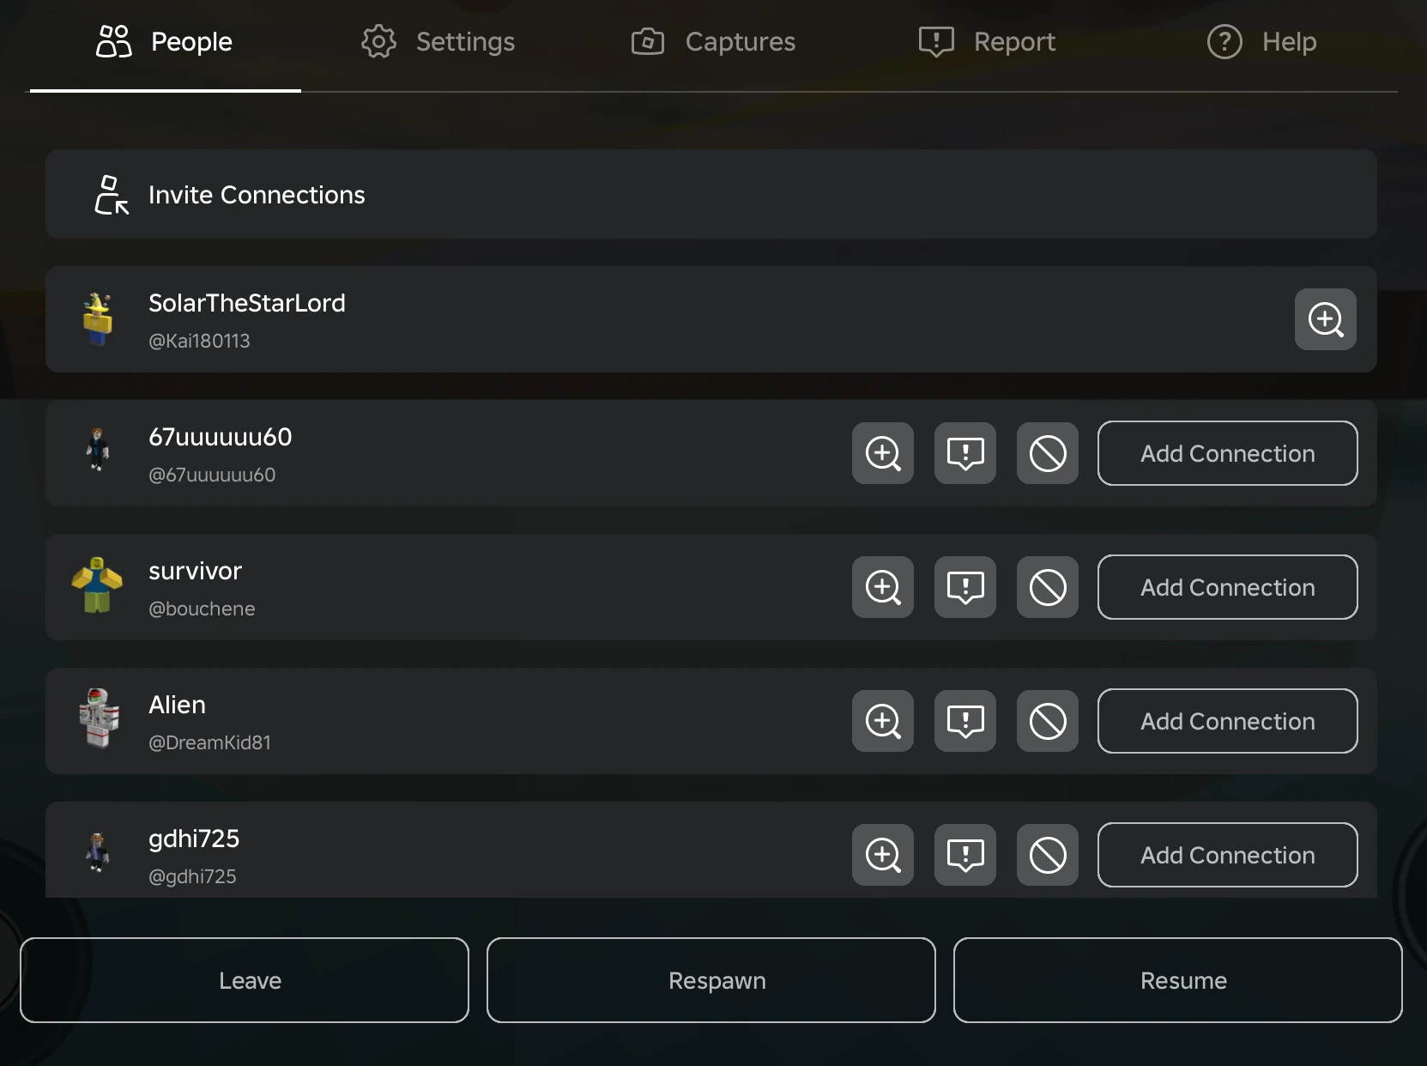This screenshot has height=1066, width=1427.
Task: Open the Help tab
Action: coord(1261,42)
